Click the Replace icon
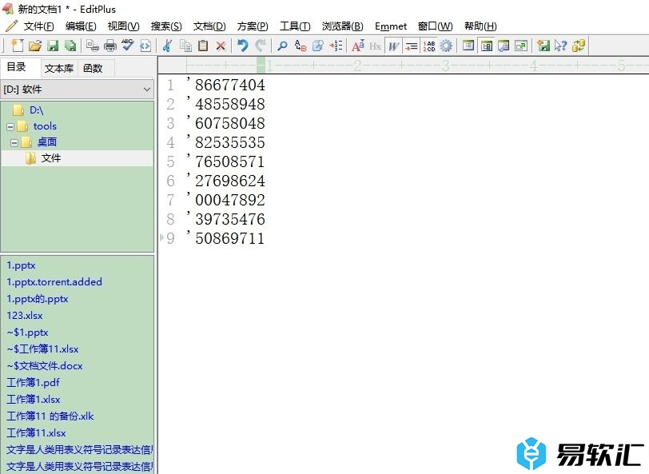 pyautogui.click(x=301, y=46)
